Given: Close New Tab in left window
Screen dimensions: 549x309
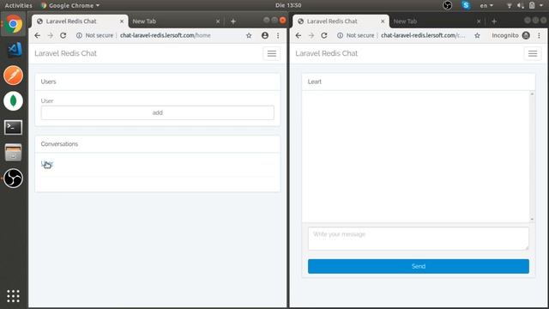Looking at the screenshot, I should point(218,21).
